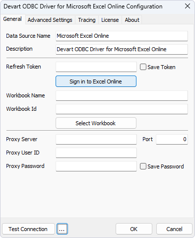Focus the Proxy User ID field
Viewport: 195px width, 238px height.
click(96, 153)
